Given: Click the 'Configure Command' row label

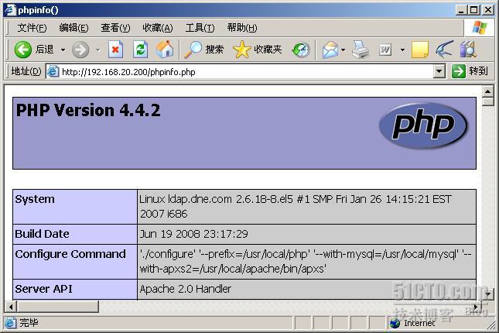Looking at the screenshot, I should [70, 254].
